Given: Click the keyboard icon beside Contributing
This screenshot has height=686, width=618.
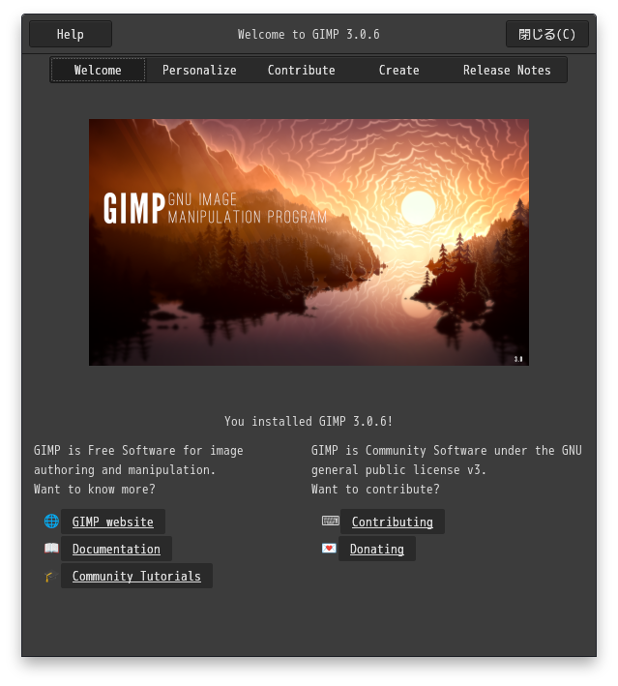Looking at the screenshot, I should click(x=330, y=521).
